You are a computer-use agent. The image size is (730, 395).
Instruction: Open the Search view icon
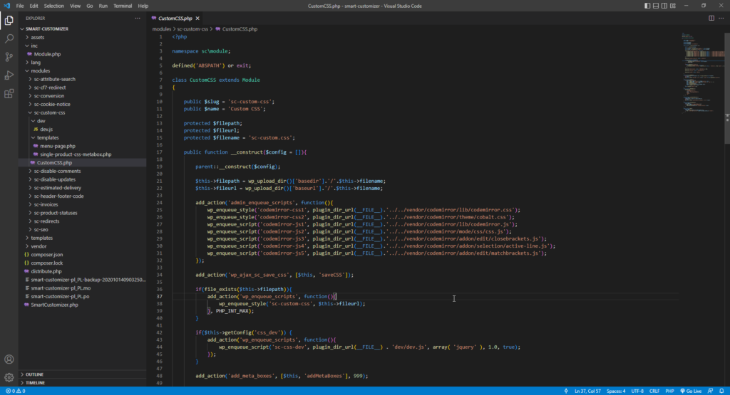9,38
